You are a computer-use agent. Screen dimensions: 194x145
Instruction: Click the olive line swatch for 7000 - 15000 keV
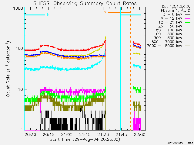click(188, 46)
